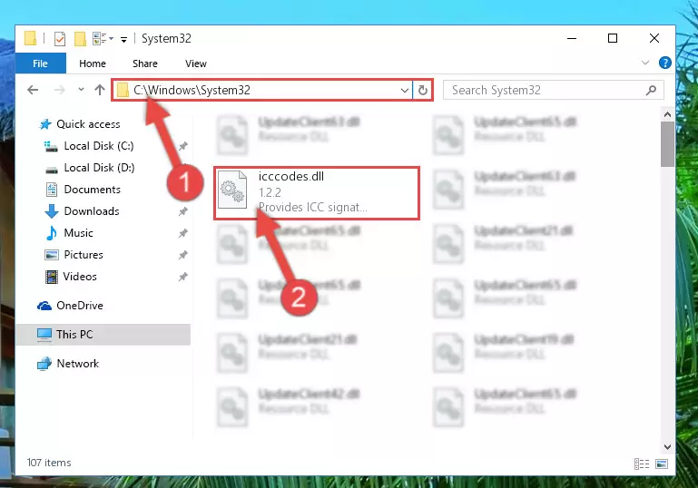Click the New folder icon in title bar
The image size is (698, 488).
pos(80,39)
